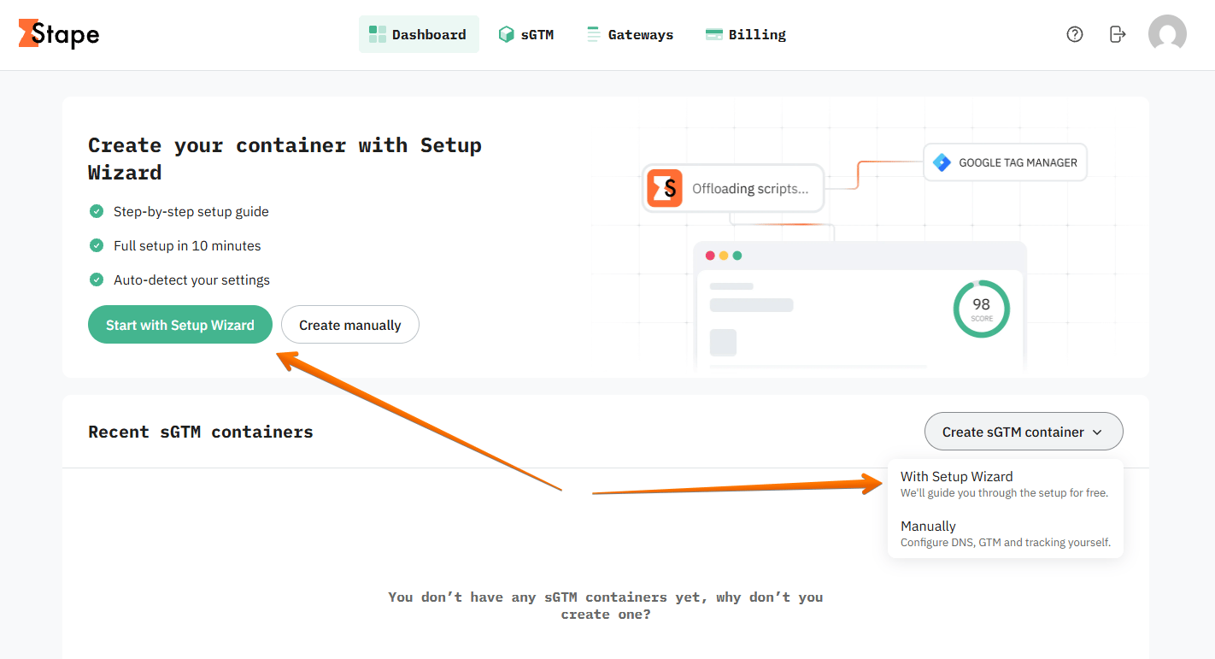Click the Offloading scripts card
The image size is (1215, 659).
(733, 188)
